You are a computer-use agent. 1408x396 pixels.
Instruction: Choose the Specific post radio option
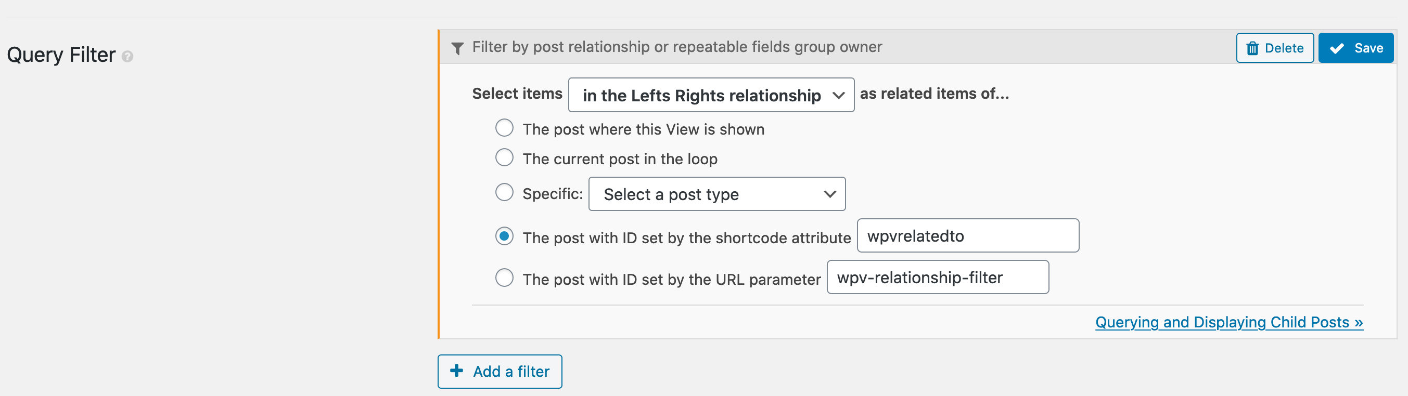(x=504, y=192)
